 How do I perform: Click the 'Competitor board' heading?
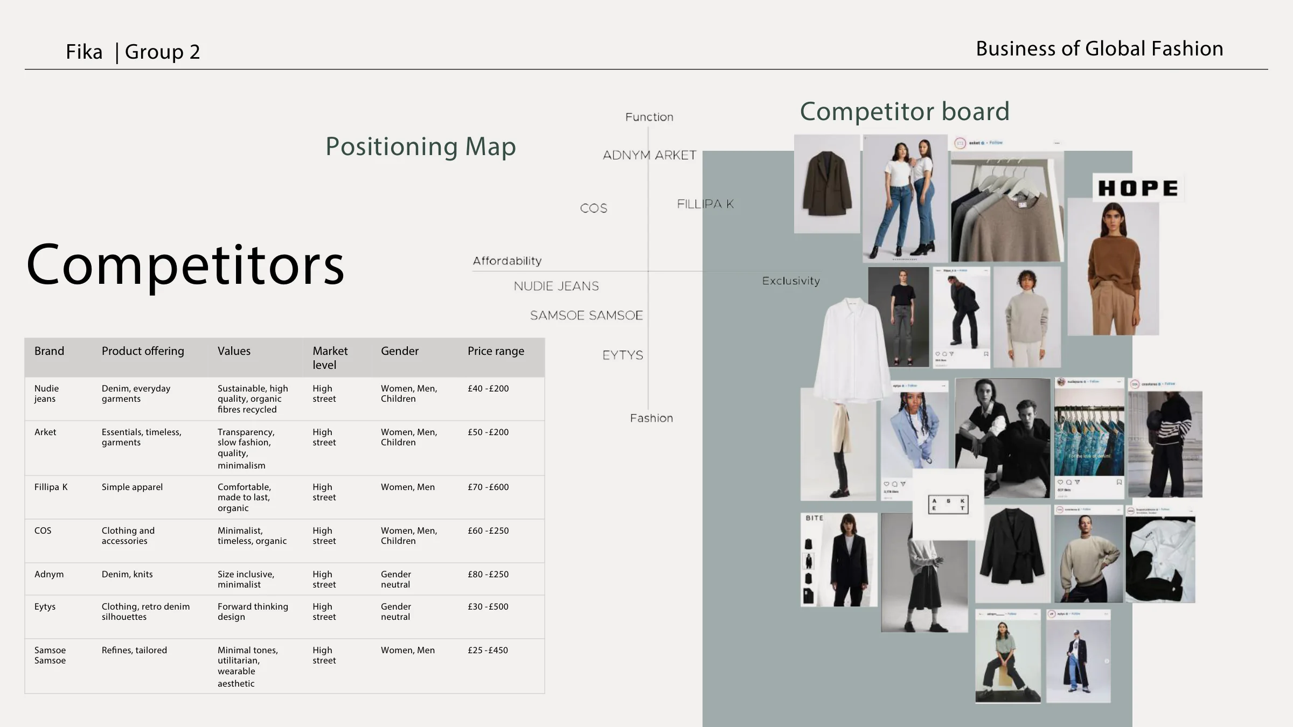click(x=905, y=111)
